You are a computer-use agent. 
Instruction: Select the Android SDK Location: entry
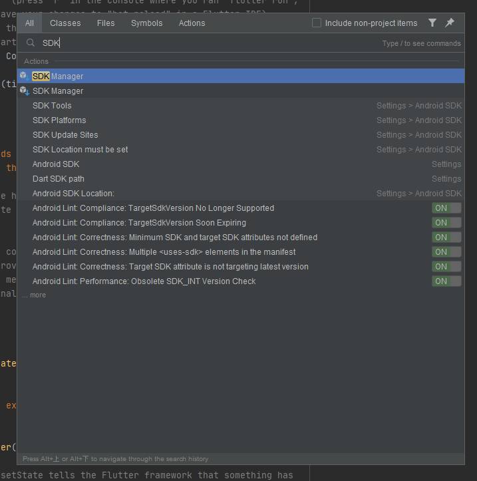tap(241, 193)
